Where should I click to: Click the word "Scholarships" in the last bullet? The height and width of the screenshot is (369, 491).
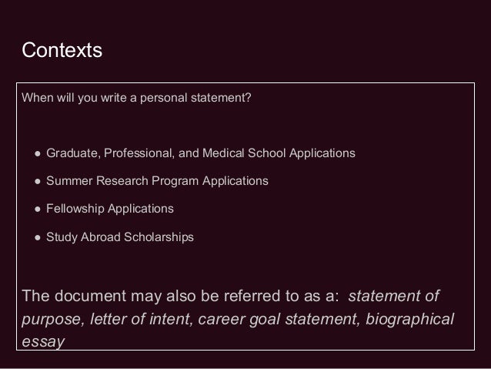[160, 236]
